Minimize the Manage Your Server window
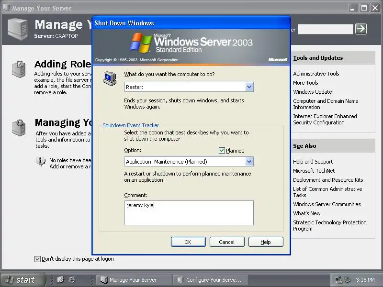The image size is (383, 287). coord(352,8)
